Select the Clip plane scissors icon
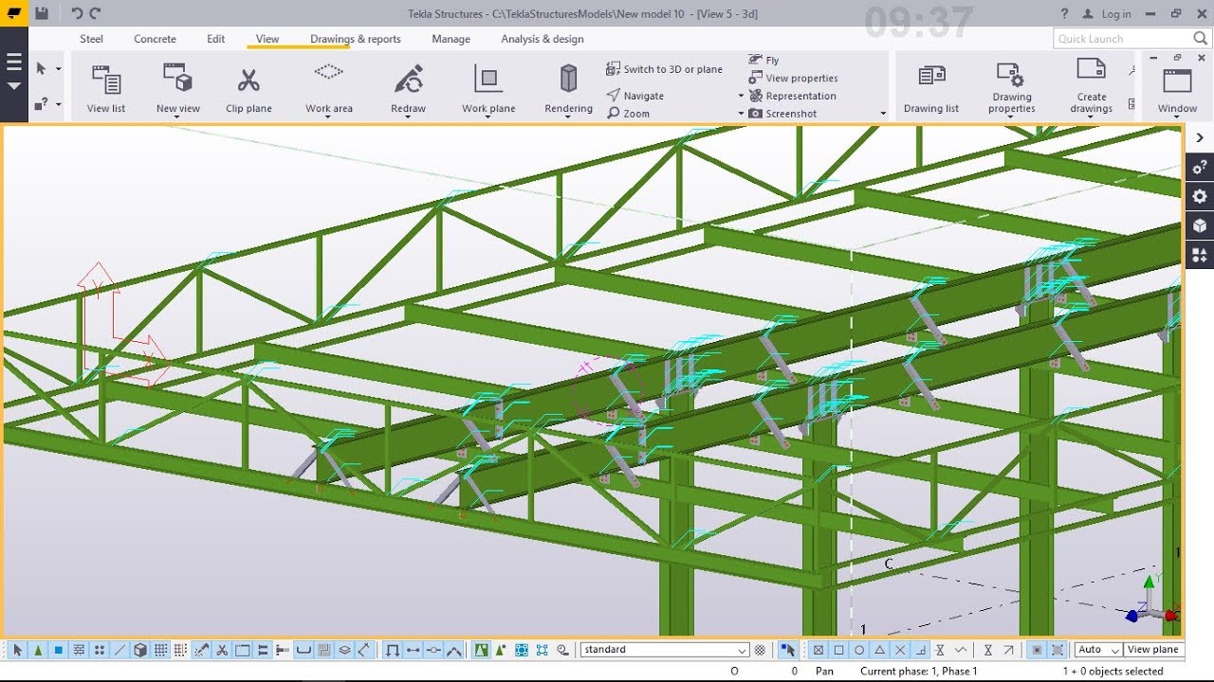The image size is (1214, 682). 248,81
